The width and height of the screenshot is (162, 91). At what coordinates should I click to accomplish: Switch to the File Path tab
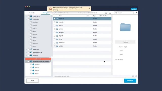coord(32,13)
